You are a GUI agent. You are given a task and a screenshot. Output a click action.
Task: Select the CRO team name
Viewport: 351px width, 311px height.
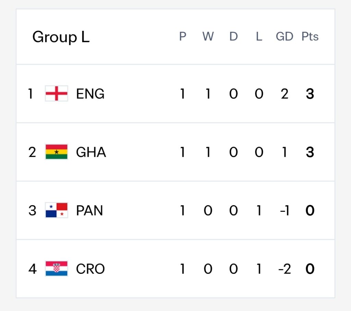(x=90, y=269)
